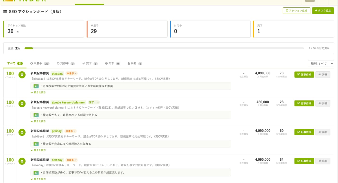Image resolution: width=338 pixels, height=183 pixels.
Task: Switch to the 未着手 tab
Action: (39, 64)
